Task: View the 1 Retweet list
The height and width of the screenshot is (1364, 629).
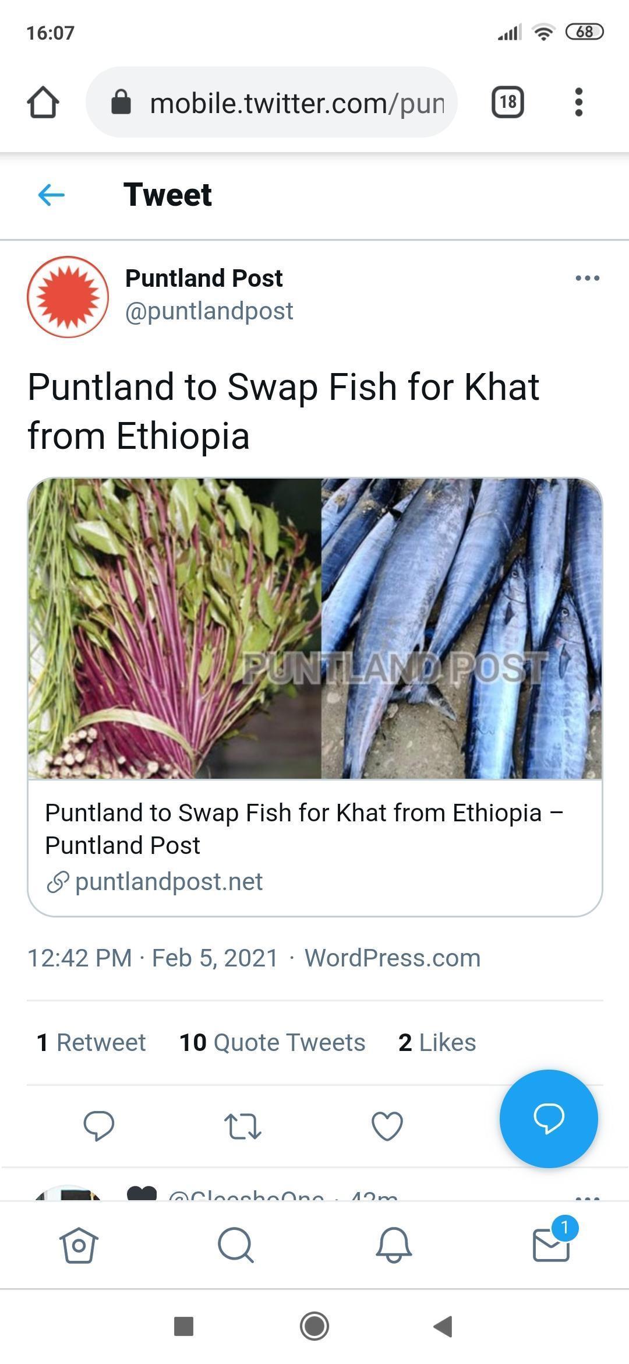Action: (x=91, y=1042)
